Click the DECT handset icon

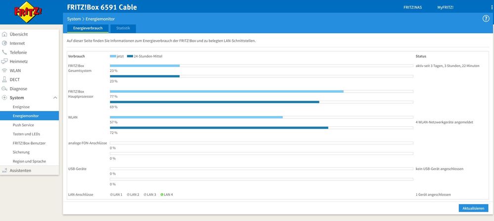coord(4,79)
